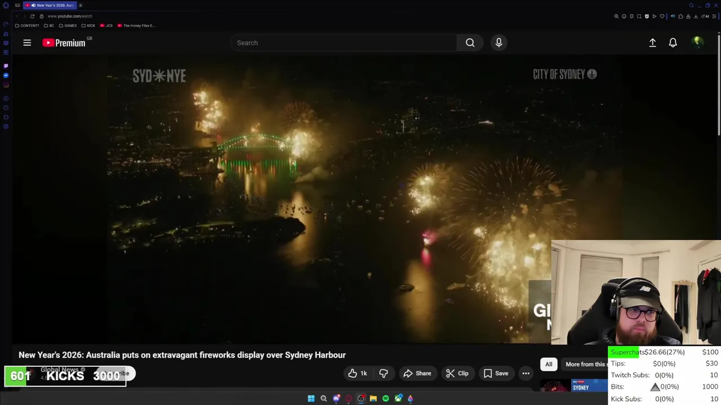Viewport: 721px width, 405px height.
Task: Open the browser downloads icon
Action: coord(696,16)
